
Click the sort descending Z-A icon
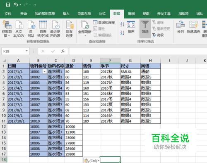pos(123,33)
